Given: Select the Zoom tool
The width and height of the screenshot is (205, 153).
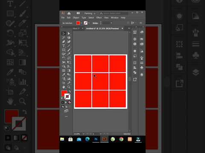Looking at the screenshot, I should [x=69, y=87].
